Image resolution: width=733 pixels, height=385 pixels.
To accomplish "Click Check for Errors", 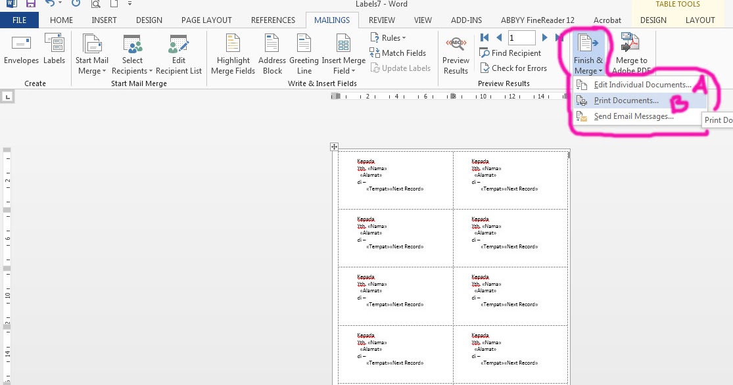I will pos(513,68).
